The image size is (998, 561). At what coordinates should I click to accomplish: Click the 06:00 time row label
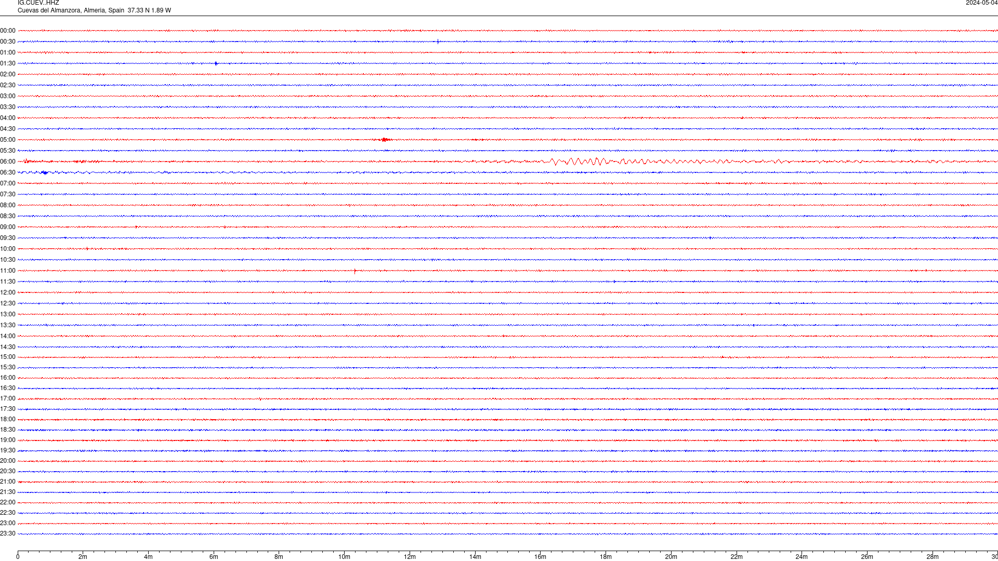tap(8, 162)
